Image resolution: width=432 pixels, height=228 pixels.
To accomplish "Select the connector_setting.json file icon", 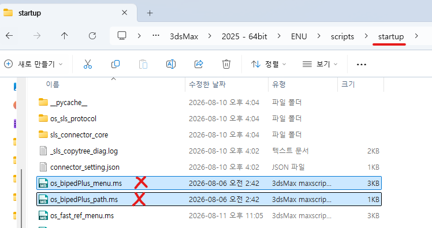I will [x=43, y=167].
